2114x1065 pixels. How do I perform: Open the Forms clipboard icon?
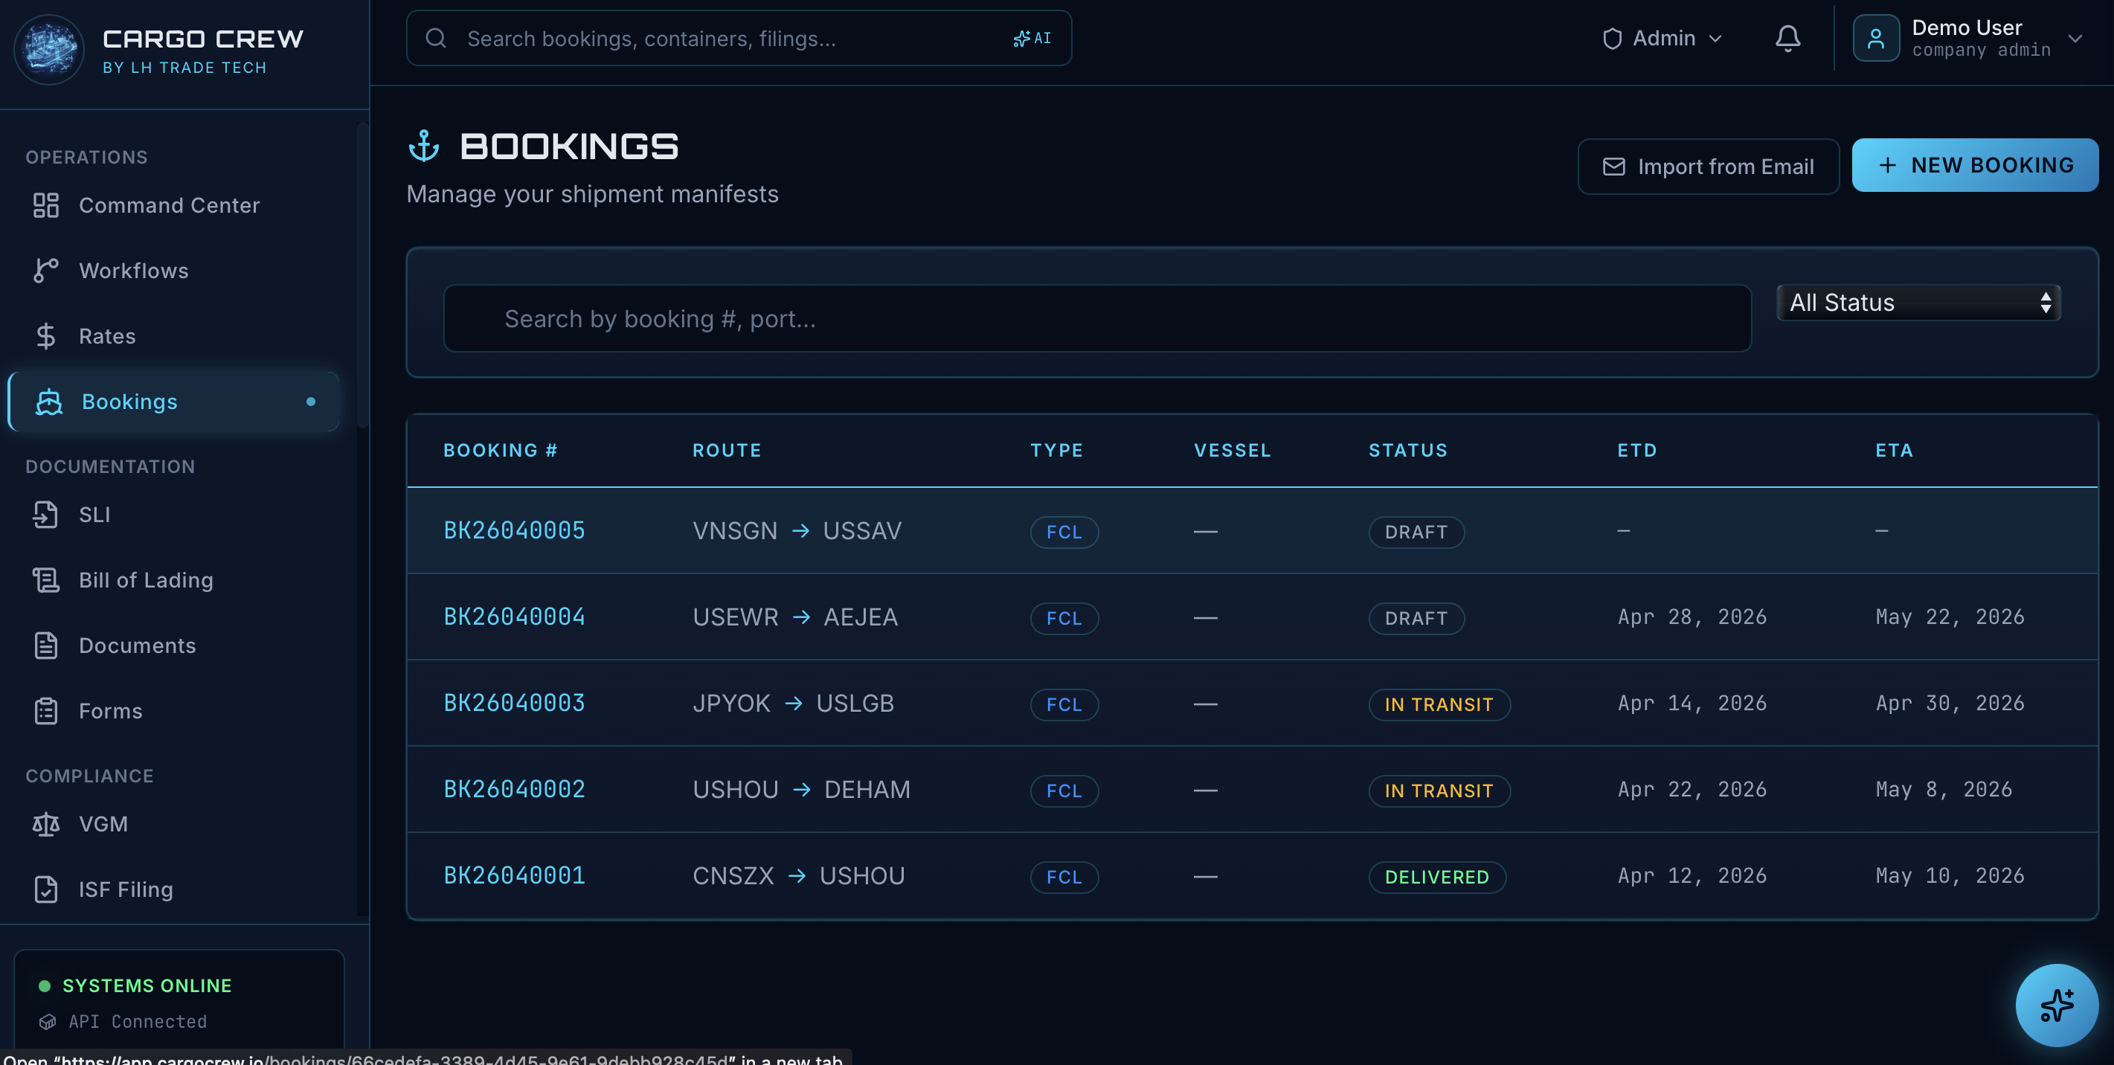[46, 710]
